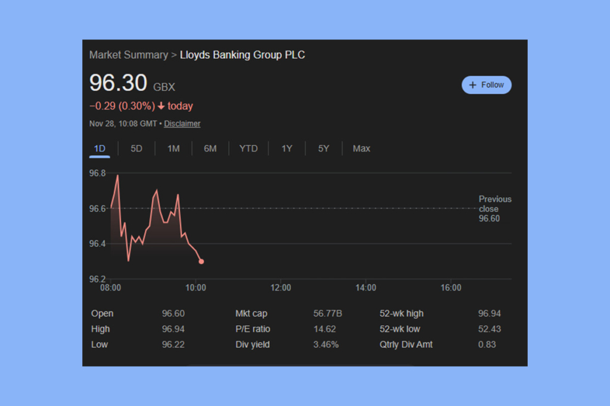Image resolution: width=610 pixels, height=406 pixels.
Task: Click the current price 96.30 display
Action: click(x=117, y=83)
